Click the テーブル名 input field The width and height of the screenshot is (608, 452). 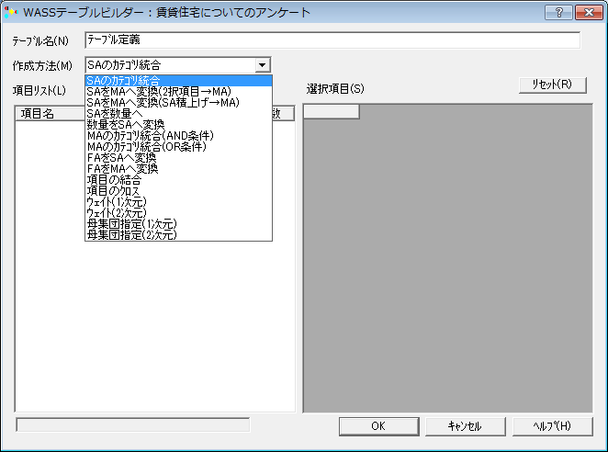(332, 40)
